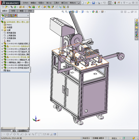
Task: Open the FeatureManager design tree tab
Action: click(3, 15)
